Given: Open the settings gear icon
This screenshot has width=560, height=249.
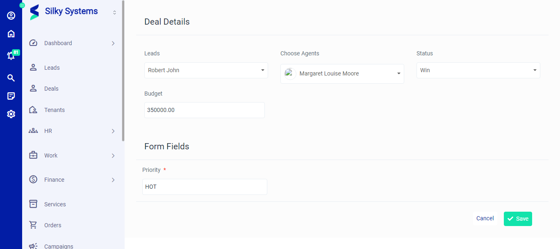Looking at the screenshot, I should click(11, 114).
